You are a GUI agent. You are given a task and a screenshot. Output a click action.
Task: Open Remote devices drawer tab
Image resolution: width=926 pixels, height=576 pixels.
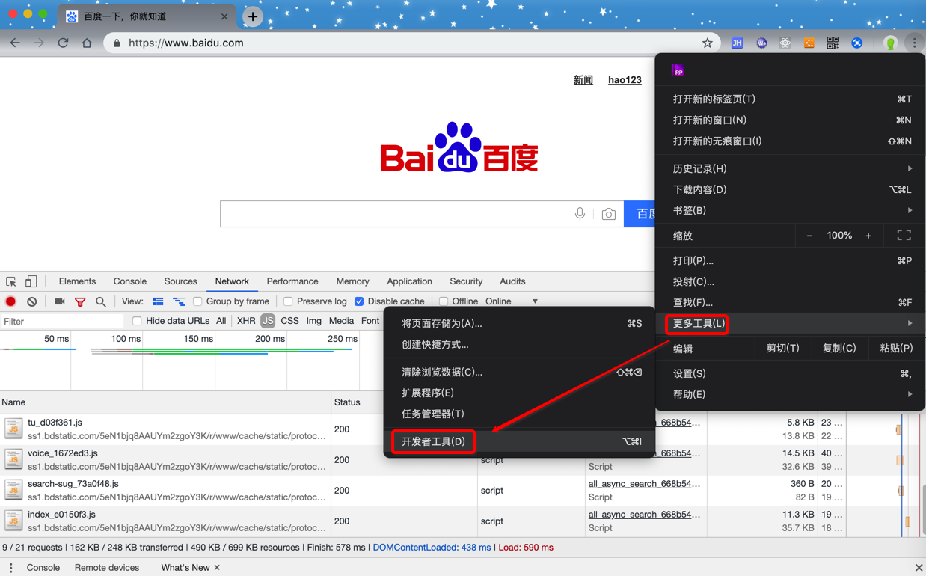click(x=107, y=568)
